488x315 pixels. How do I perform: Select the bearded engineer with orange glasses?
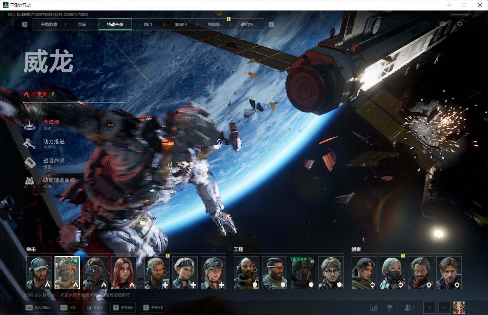click(274, 273)
